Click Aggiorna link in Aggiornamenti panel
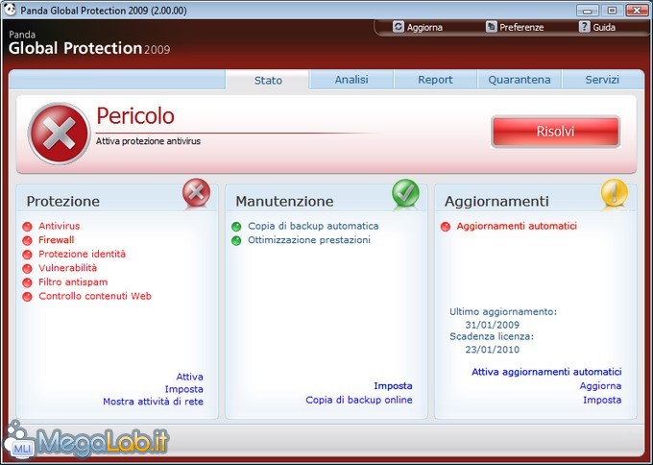Viewport: 653px width, 465px height. pos(600,386)
